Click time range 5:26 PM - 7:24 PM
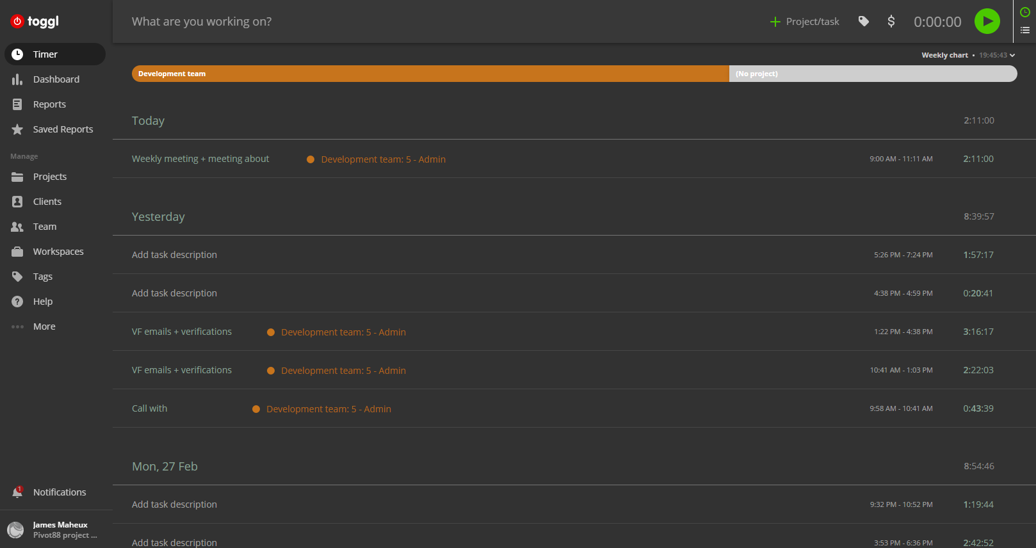 903,255
